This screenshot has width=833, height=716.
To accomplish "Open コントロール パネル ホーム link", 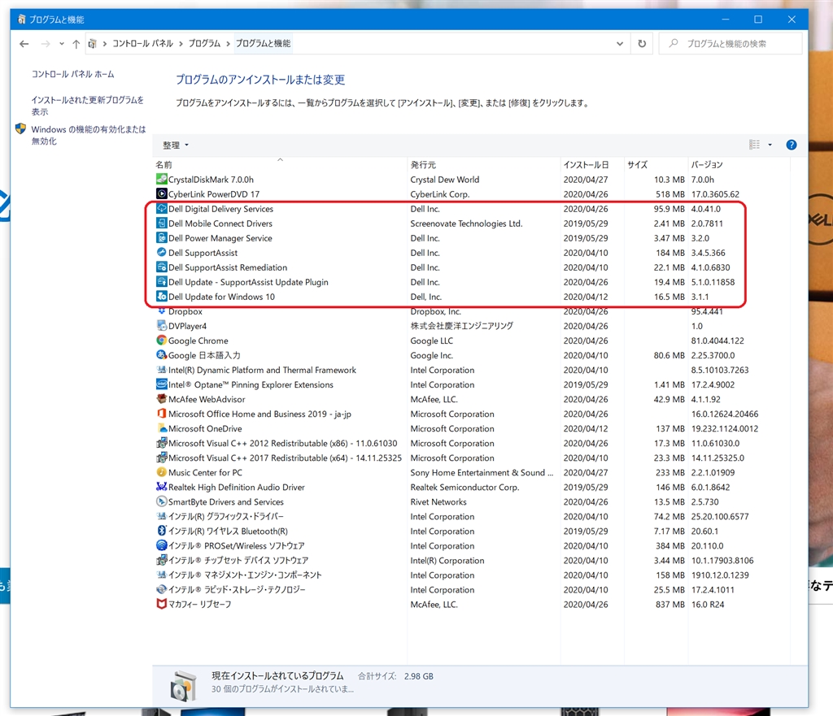I will coord(72,74).
